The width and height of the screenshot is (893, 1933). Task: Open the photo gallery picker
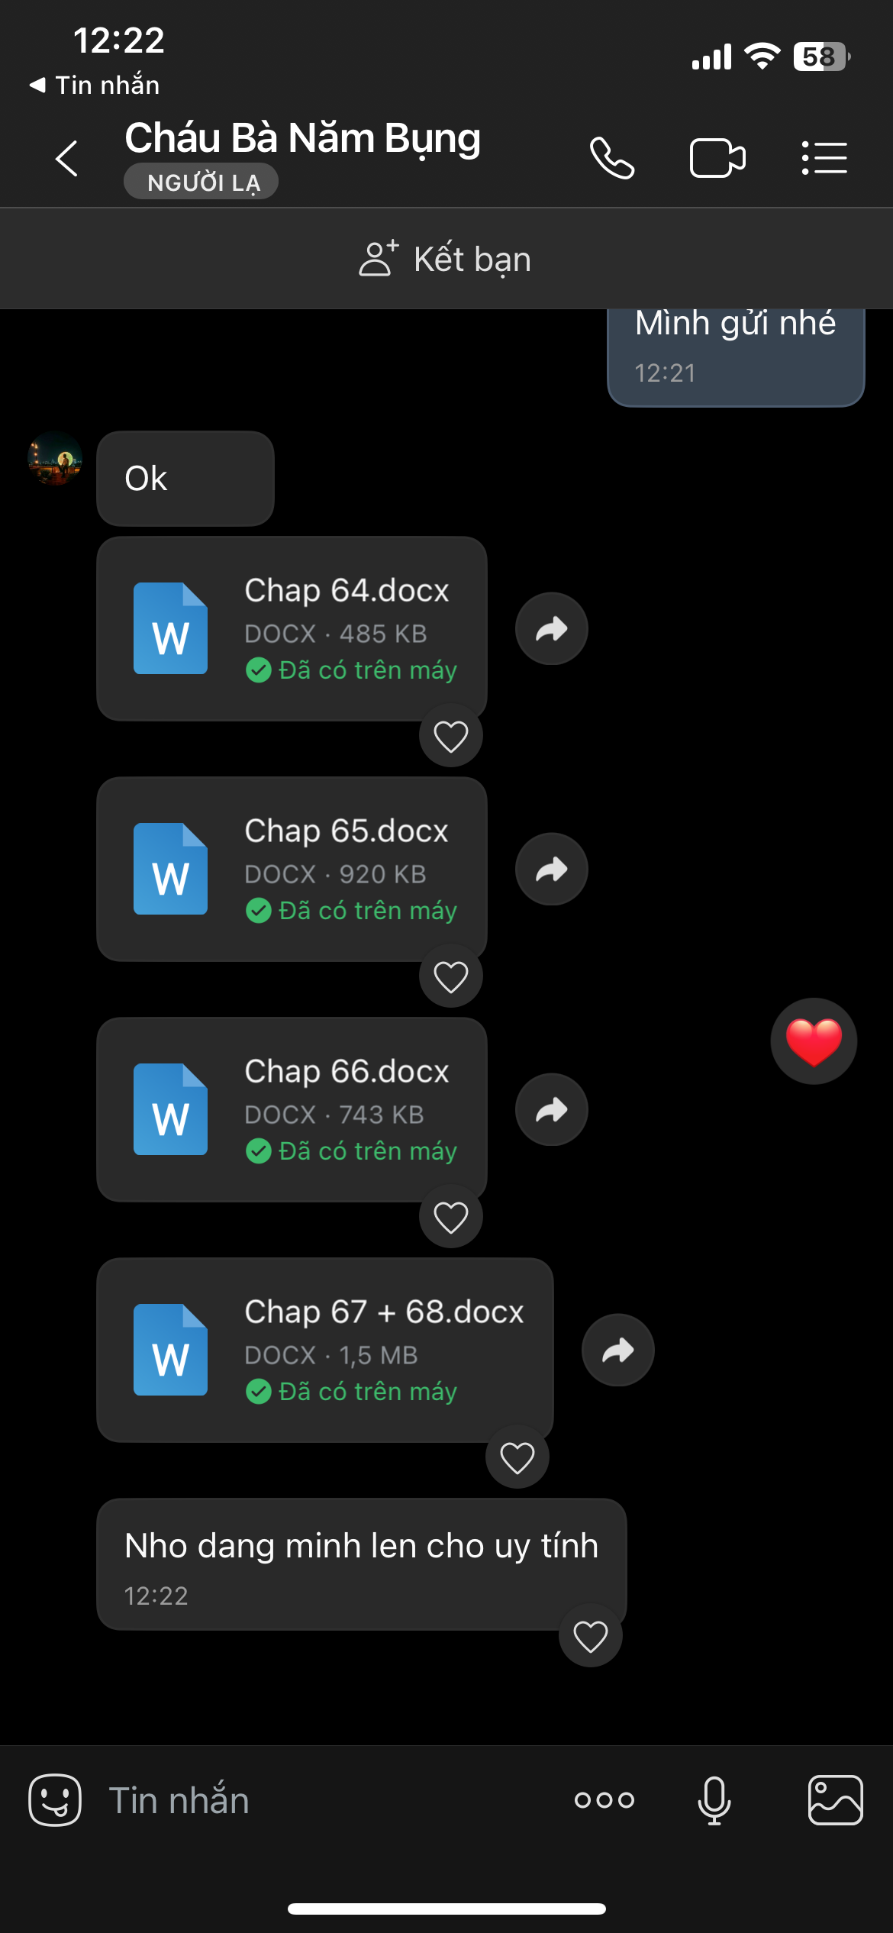pos(836,1799)
